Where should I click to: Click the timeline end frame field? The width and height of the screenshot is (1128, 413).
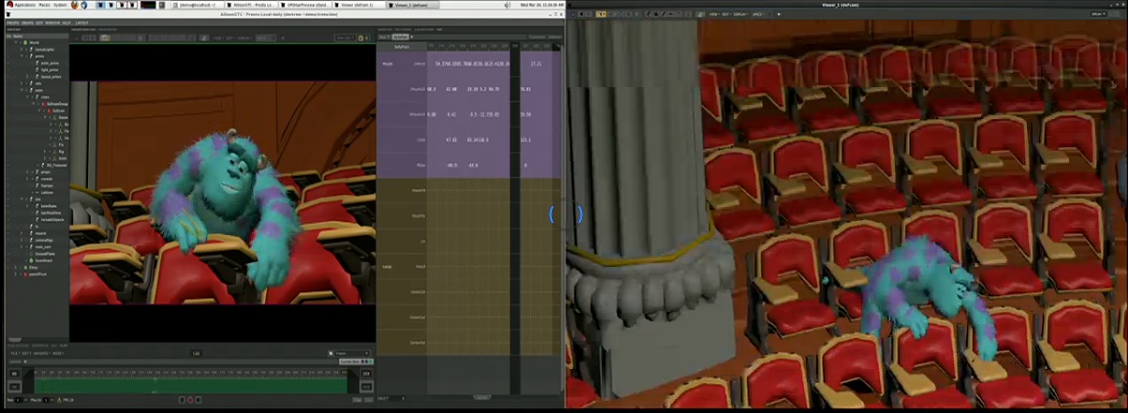(366, 374)
